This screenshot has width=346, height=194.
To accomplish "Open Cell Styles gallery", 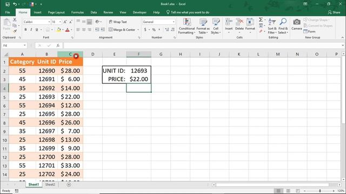I will coord(216,26).
